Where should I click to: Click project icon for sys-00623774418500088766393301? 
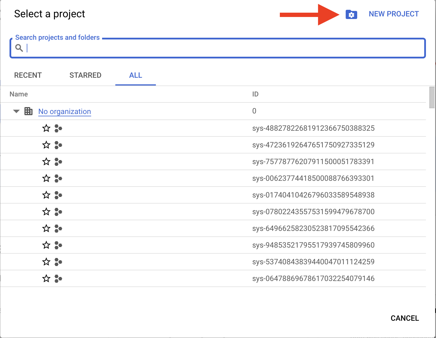tap(58, 178)
